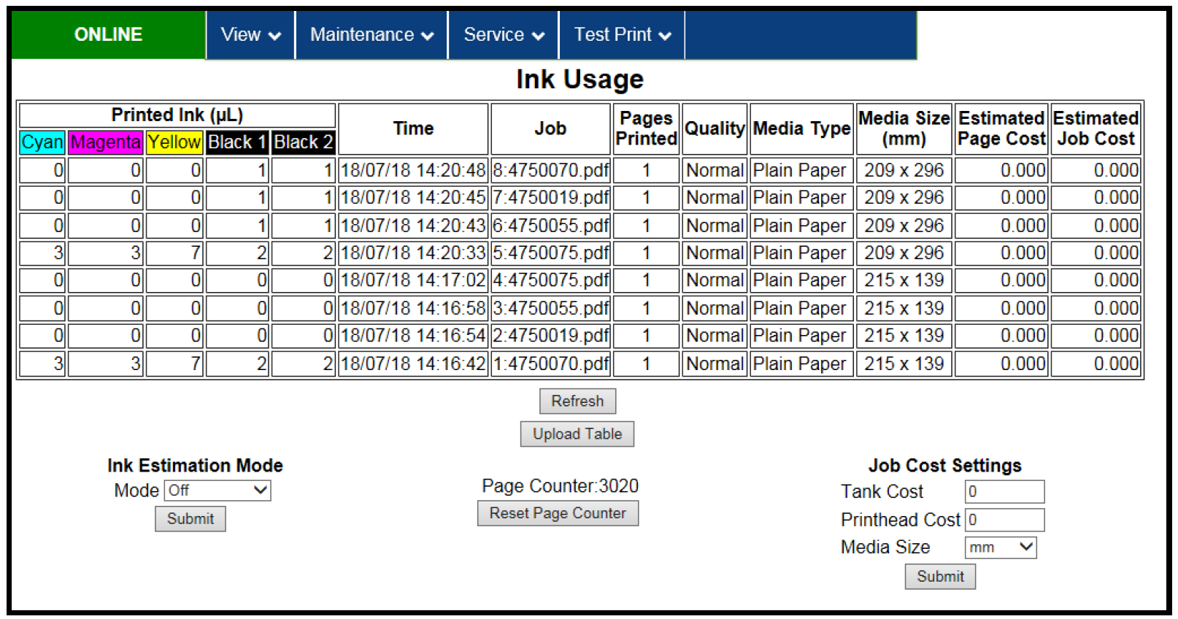This screenshot has height=619, width=1178.
Task: Focus the Tank Cost input field
Action: coord(1005,491)
